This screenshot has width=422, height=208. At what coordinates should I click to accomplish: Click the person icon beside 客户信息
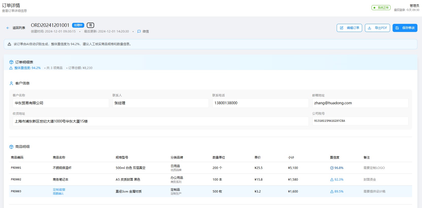[x=11, y=83]
